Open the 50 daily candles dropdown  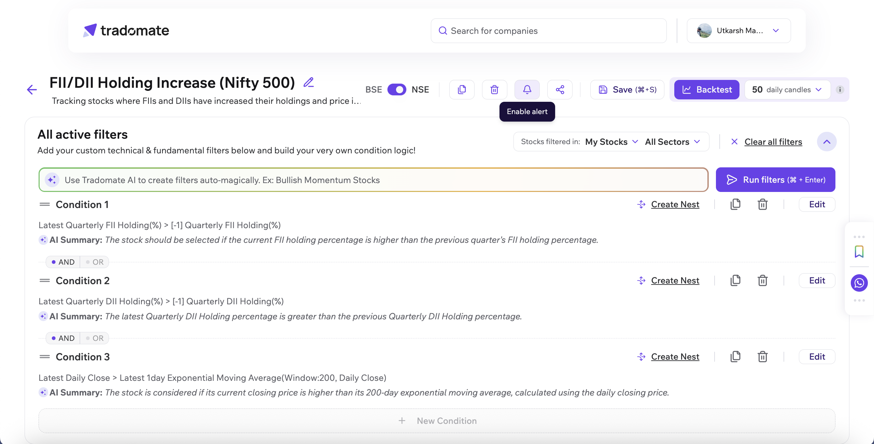787,89
